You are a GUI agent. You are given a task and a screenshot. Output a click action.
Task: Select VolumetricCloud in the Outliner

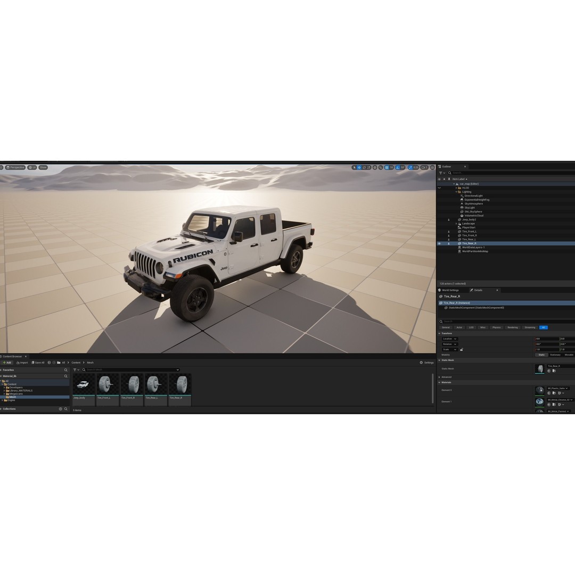[x=474, y=216]
